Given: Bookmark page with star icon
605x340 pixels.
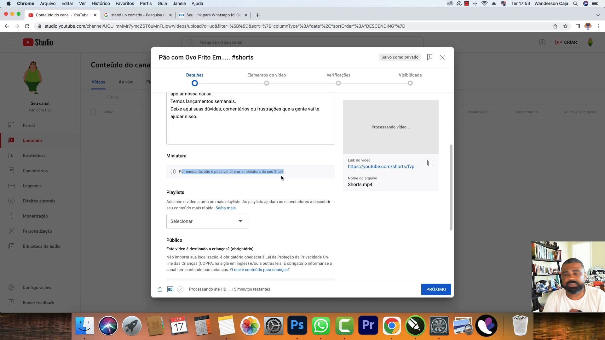Looking at the screenshot, I should (565, 26).
